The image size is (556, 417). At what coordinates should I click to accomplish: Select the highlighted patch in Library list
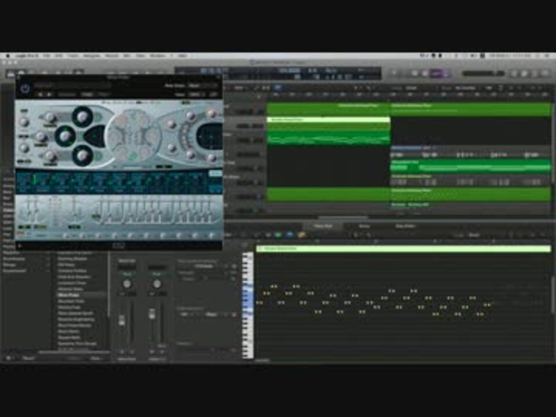pyautogui.click(x=82, y=295)
